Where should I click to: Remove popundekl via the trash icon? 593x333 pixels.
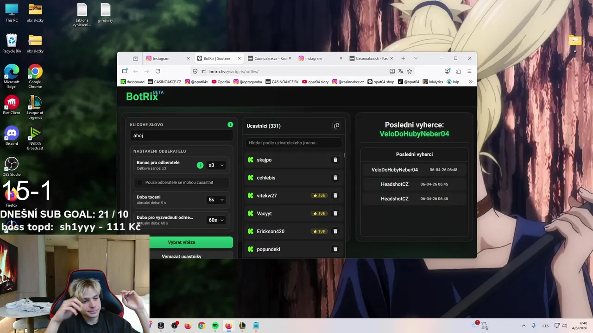click(x=335, y=249)
